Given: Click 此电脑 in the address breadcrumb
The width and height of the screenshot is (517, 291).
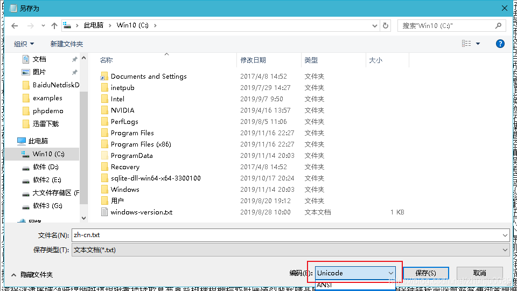Looking at the screenshot, I should pyautogui.click(x=93, y=25).
